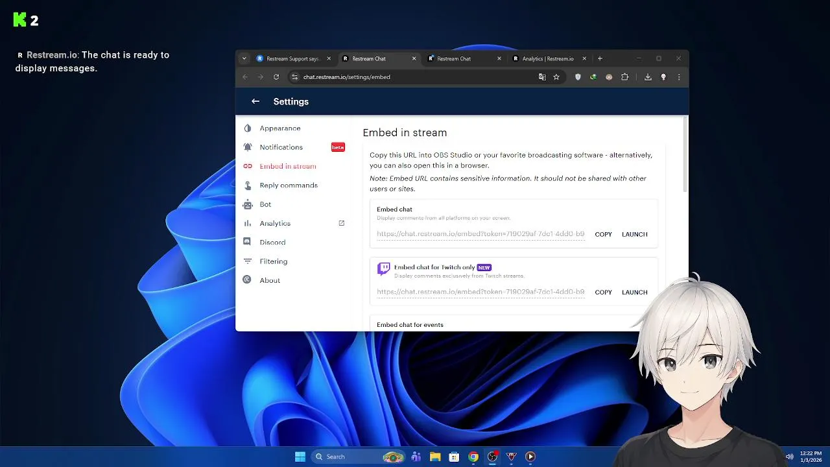Click the Notifications bell icon
This screenshot has width=830, height=467.
coord(247,147)
